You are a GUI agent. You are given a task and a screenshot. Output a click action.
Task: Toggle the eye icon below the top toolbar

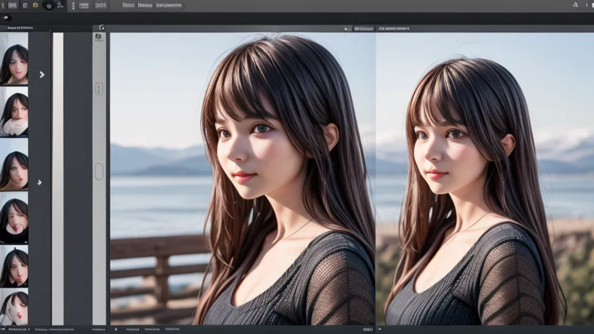(x=6, y=18)
